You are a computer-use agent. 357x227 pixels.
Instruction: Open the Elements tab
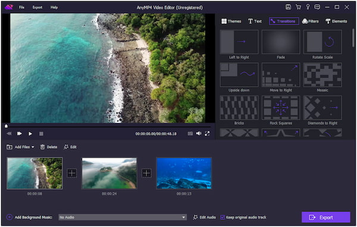(x=336, y=21)
